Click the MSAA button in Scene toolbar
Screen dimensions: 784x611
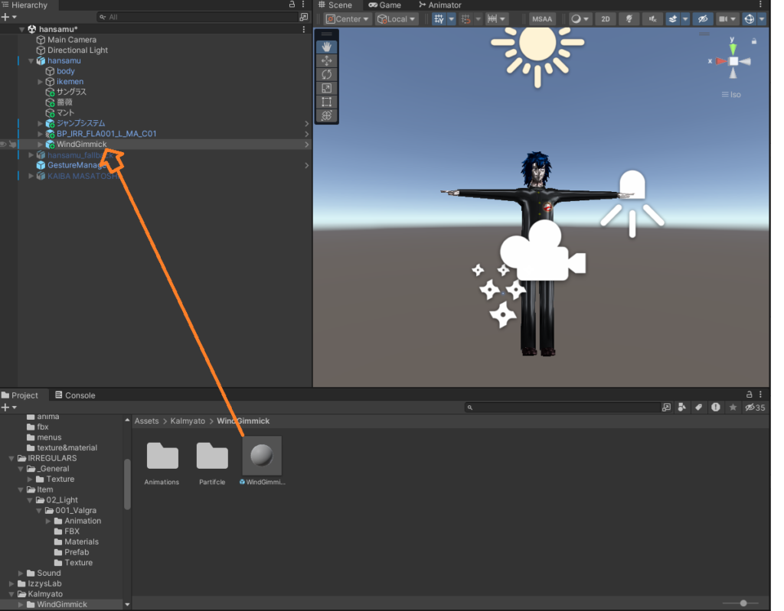[x=542, y=19]
